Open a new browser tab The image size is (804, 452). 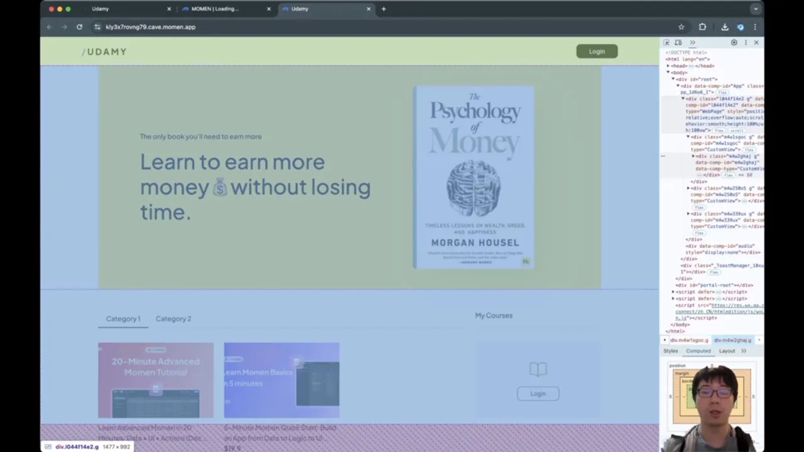click(384, 9)
